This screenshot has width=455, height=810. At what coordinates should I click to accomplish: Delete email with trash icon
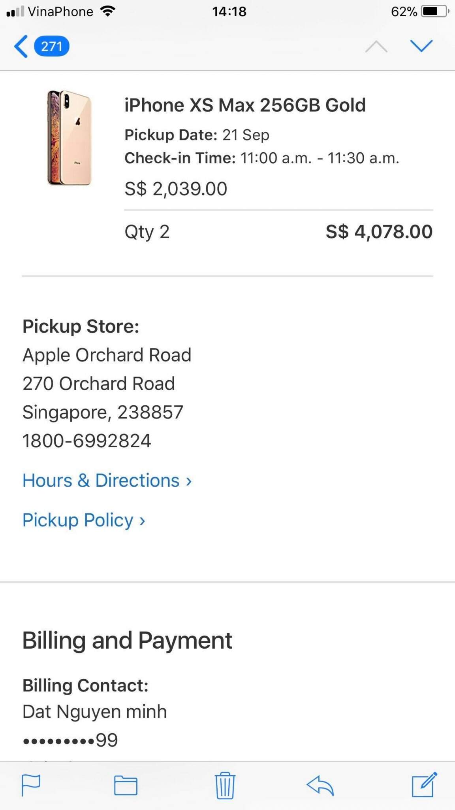(225, 785)
